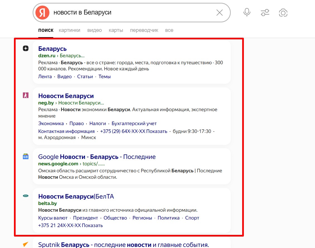This screenshot has height=248, width=315.
Task: Open the Новости Беларуси|БелТА result title
Action: click(x=76, y=196)
